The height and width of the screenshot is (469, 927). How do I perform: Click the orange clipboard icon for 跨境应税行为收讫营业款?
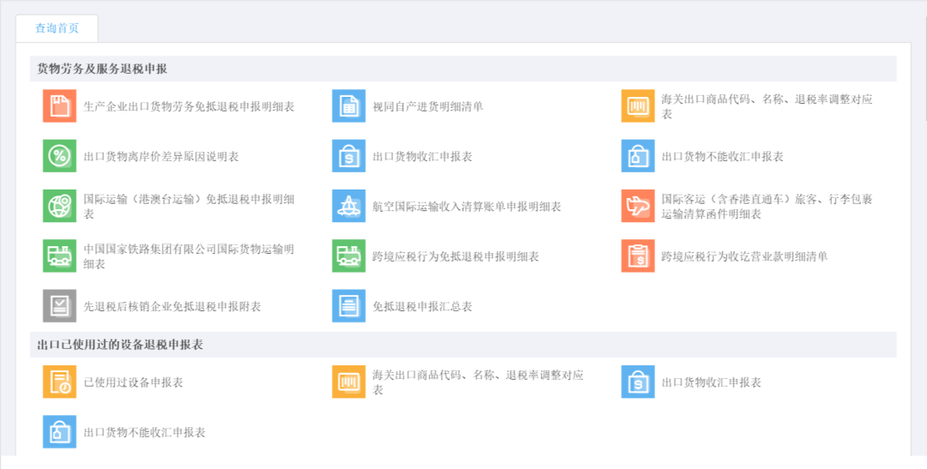(637, 256)
